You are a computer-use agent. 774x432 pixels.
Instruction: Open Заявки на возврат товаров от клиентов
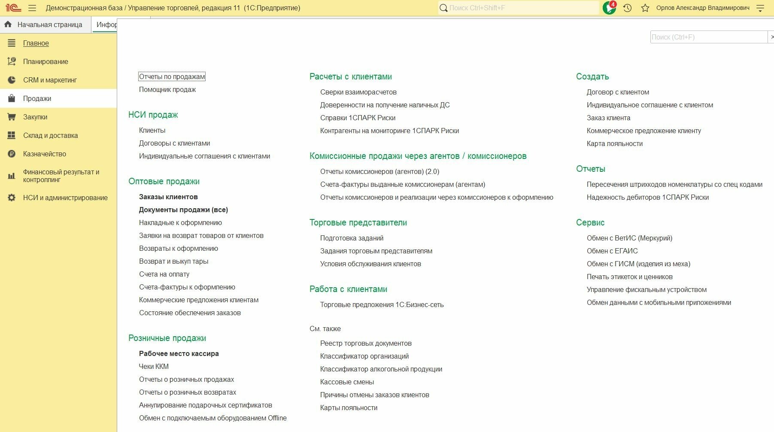pos(201,235)
